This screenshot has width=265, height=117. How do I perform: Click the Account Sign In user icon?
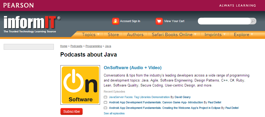pos(115,21)
